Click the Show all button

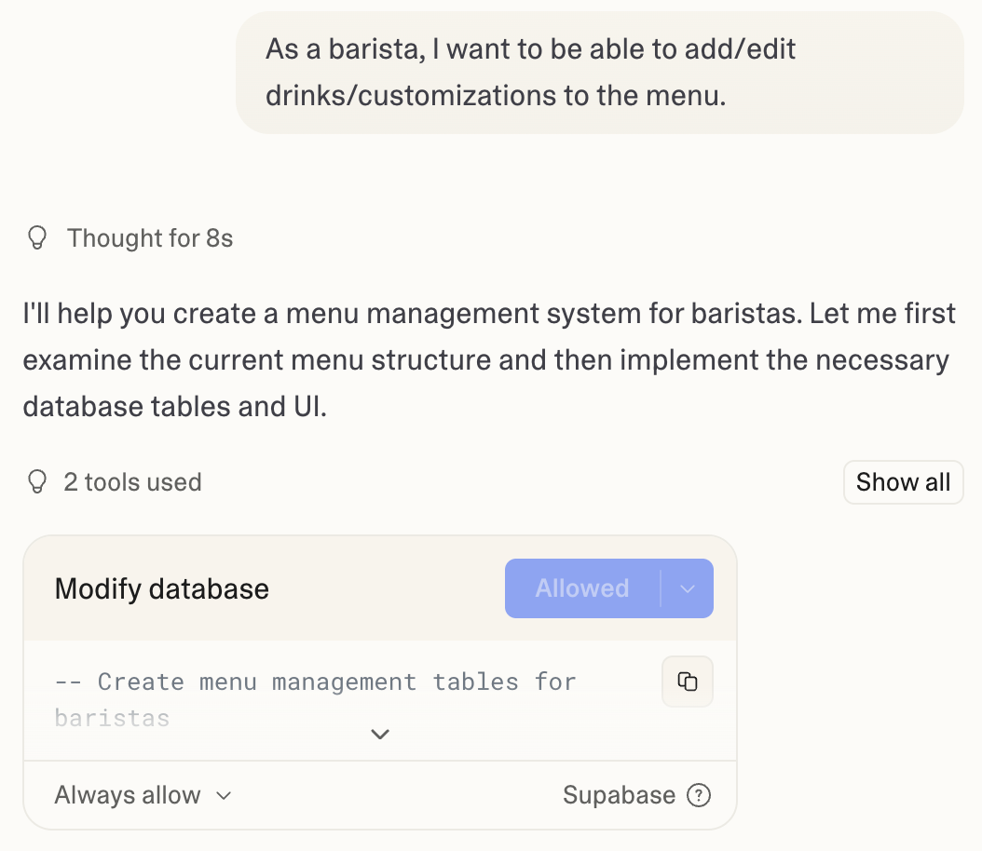point(903,482)
